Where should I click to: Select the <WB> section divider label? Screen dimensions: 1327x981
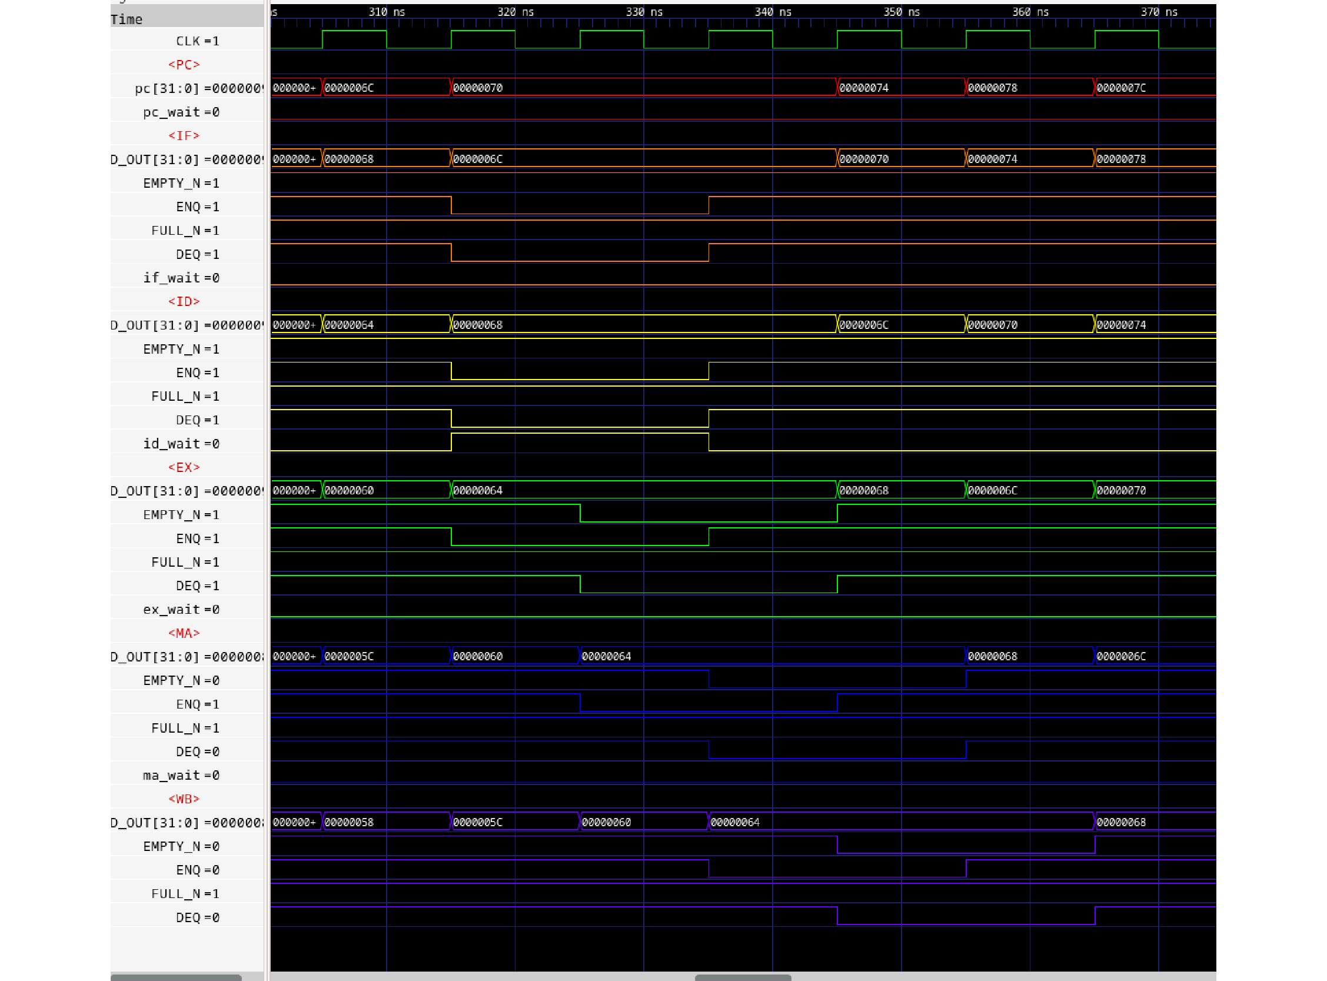click(184, 799)
